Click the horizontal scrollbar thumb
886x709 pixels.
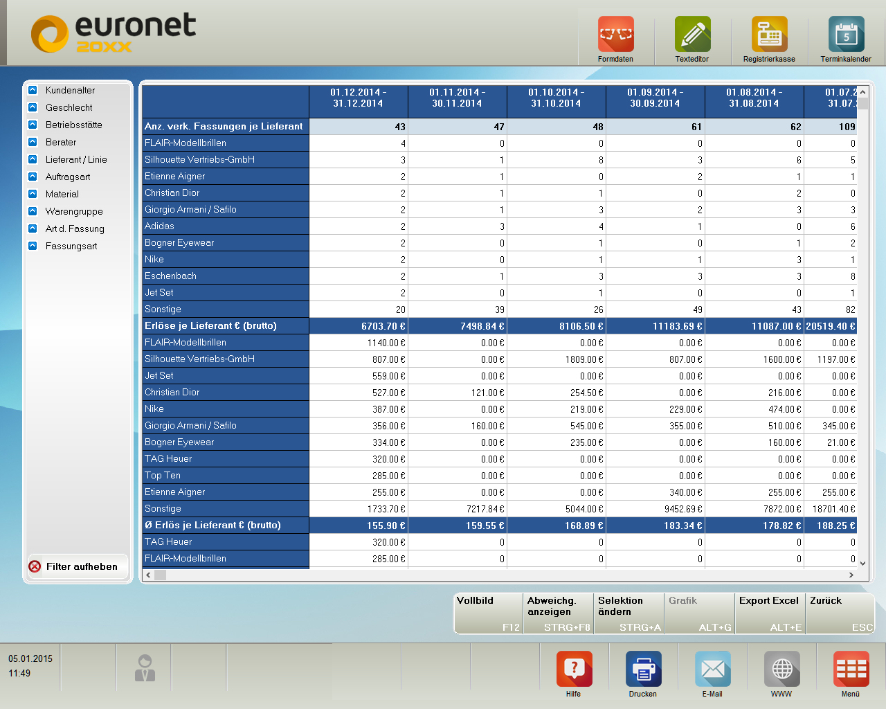pyautogui.click(x=160, y=575)
